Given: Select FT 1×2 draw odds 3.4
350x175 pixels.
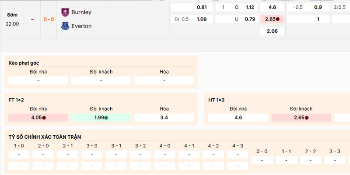Looking at the screenshot, I should (x=164, y=118).
